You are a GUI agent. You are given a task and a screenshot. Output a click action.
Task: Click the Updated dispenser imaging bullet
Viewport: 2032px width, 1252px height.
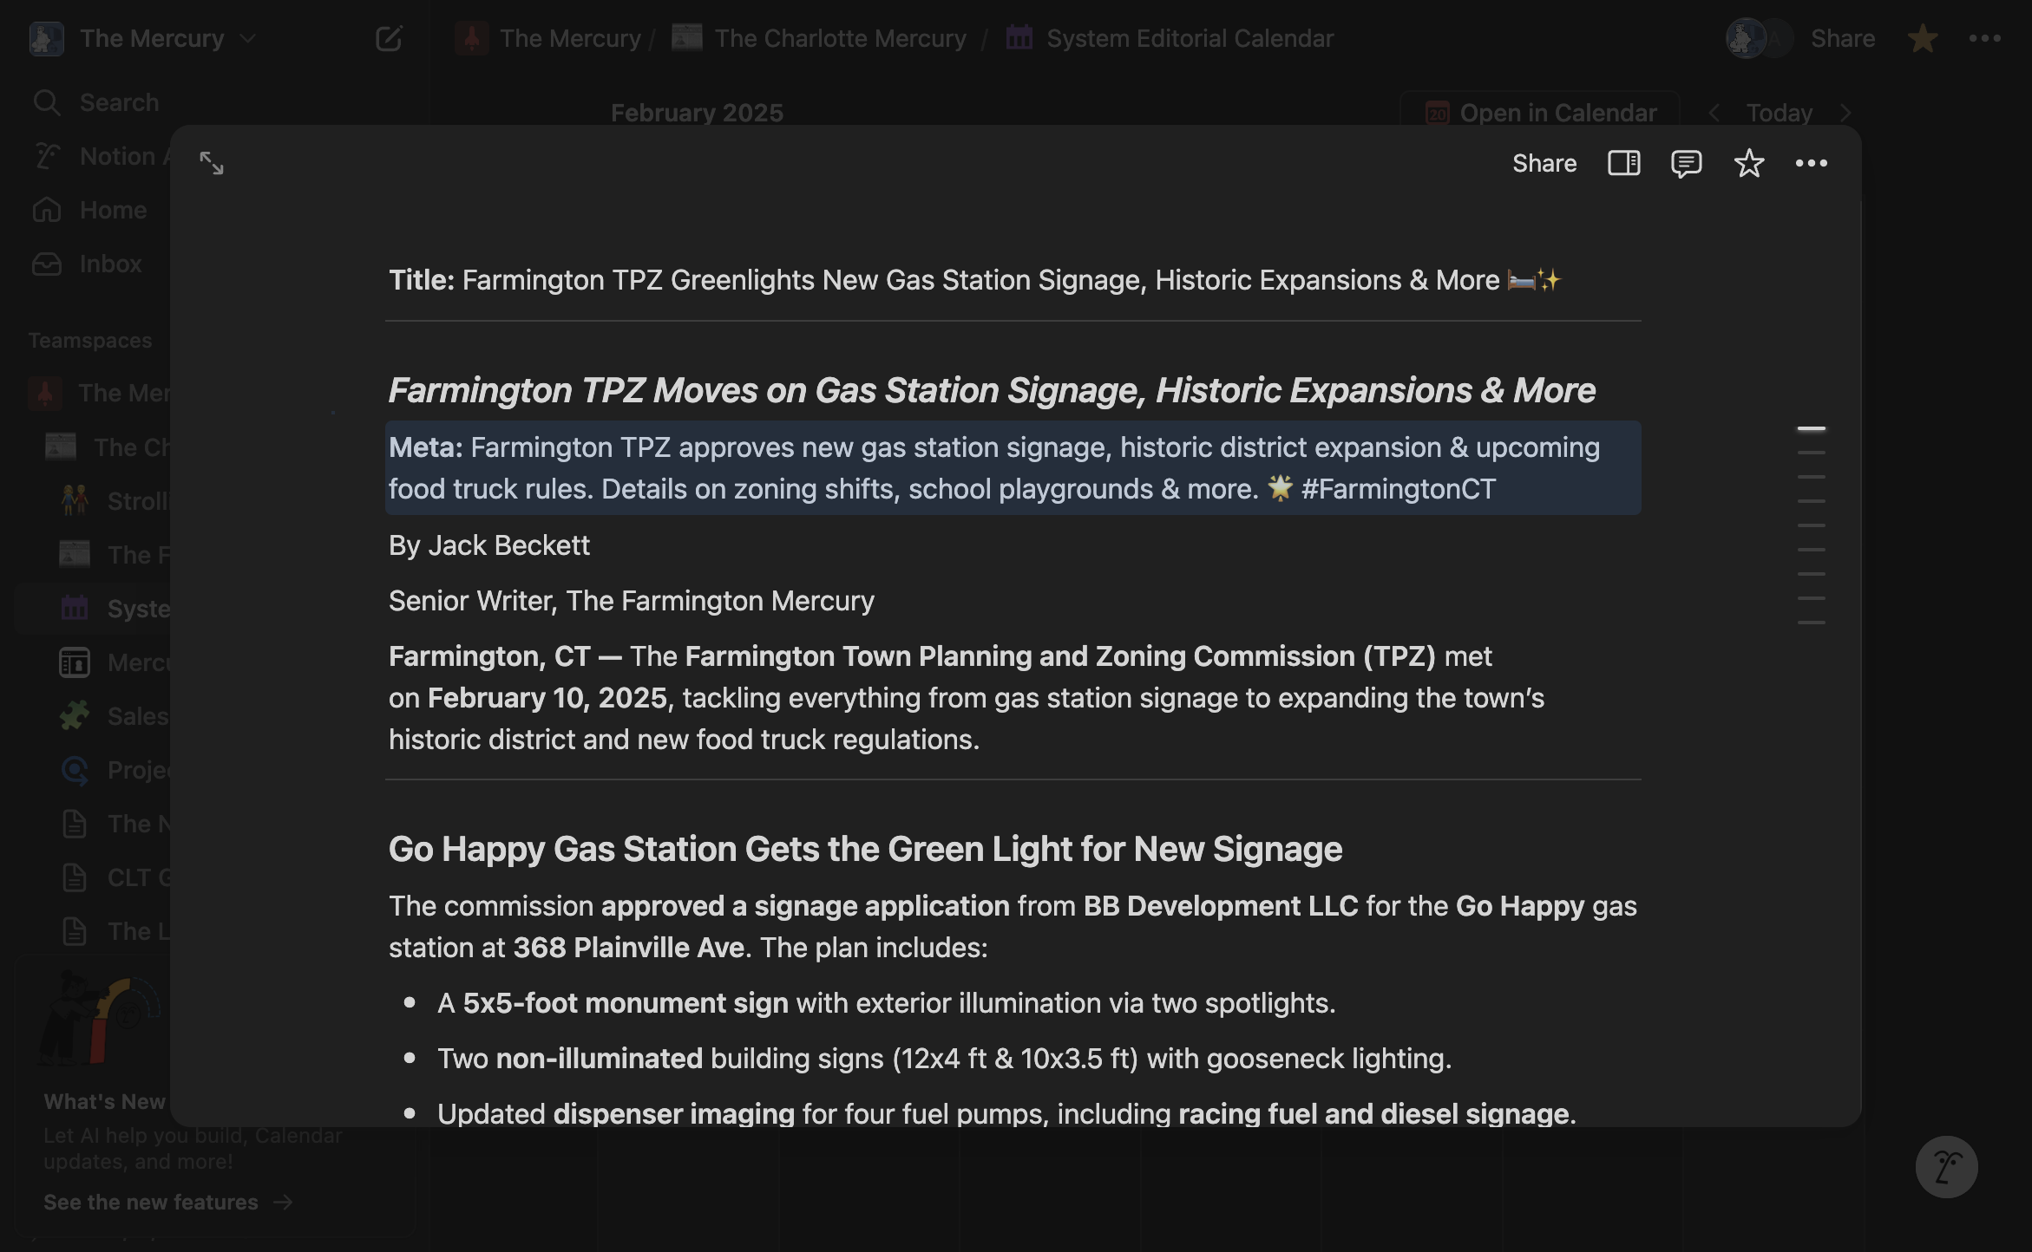(1006, 1113)
